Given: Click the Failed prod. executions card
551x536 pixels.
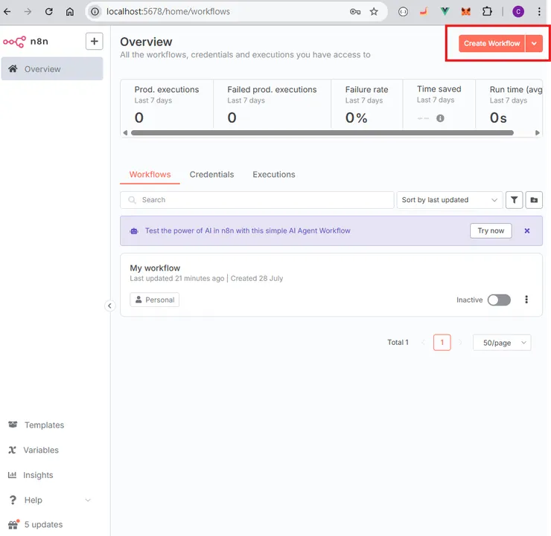Looking at the screenshot, I should coord(272,104).
